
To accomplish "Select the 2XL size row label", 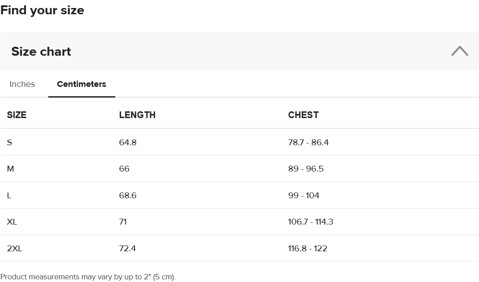I will point(15,249).
